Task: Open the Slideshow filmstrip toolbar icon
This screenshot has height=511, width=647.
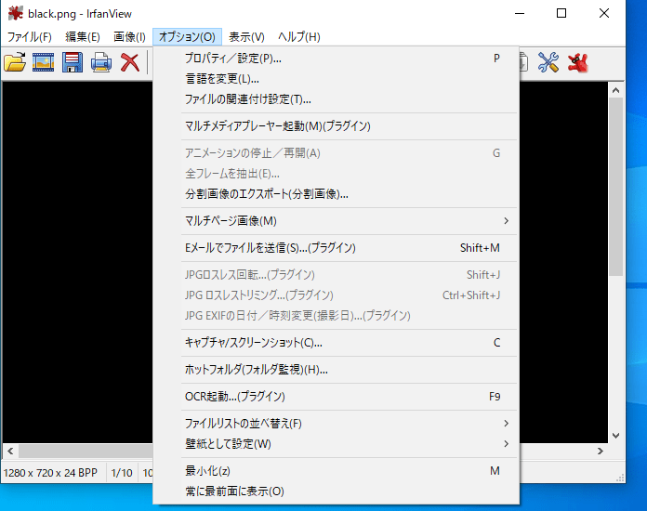Action: point(44,62)
